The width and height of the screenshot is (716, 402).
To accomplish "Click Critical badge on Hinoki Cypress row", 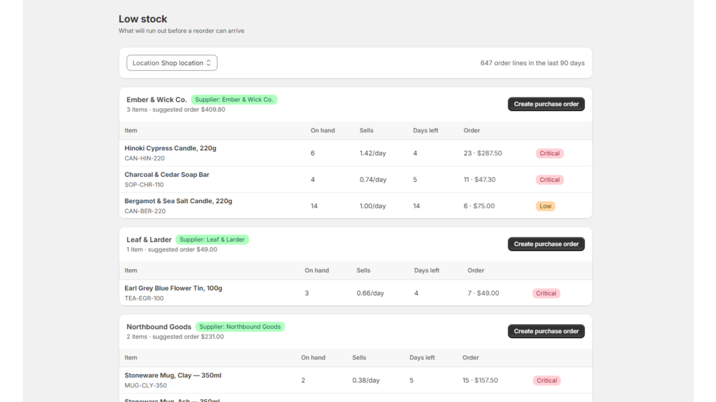I will pos(550,153).
